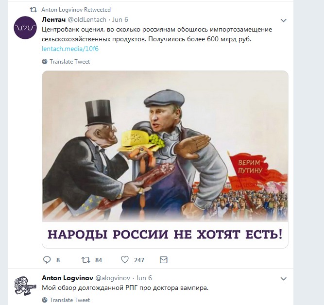
Task: Share tweet via direct message envelope icon
Action: tap(163, 260)
